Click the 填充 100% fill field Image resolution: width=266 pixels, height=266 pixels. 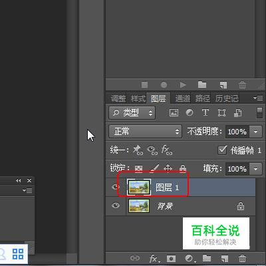tap(237, 169)
